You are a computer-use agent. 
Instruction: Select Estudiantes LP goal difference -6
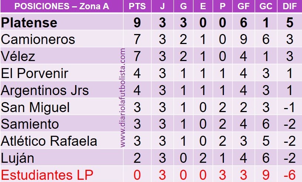point(290,175)
